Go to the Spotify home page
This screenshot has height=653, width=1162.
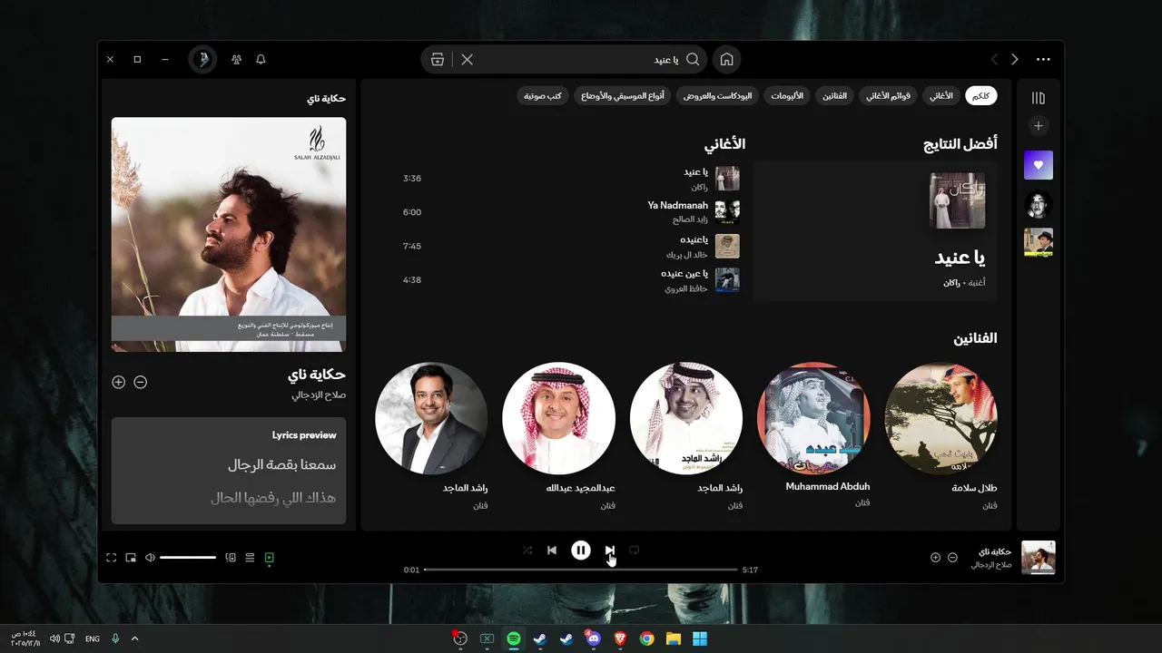coord(726,59)
